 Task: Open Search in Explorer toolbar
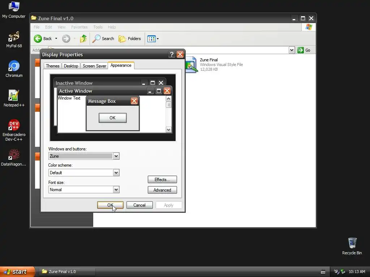point(103,39)
